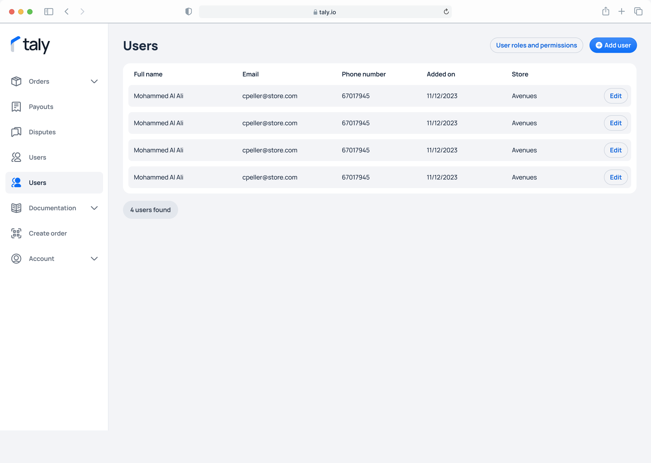Reload the taly.io page
Image resolution: width=651 pixels, height=463 pixels.
click(446, 12)
